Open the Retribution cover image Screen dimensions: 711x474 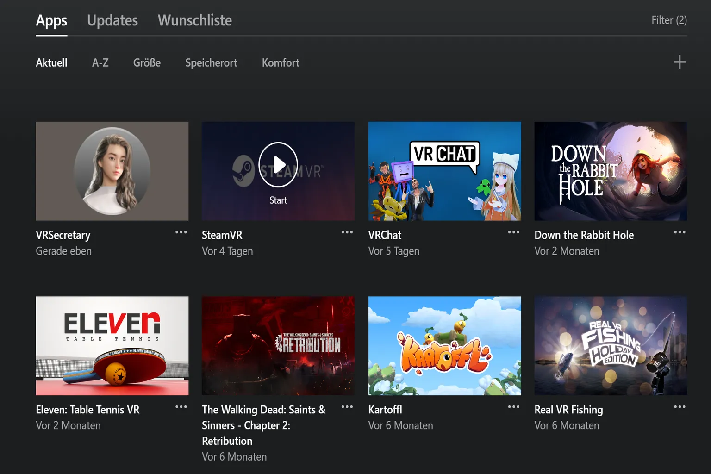click(x=278, y=346)
